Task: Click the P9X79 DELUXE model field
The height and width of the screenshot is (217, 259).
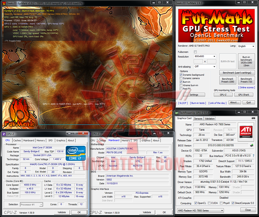Action: click(126, 152)
